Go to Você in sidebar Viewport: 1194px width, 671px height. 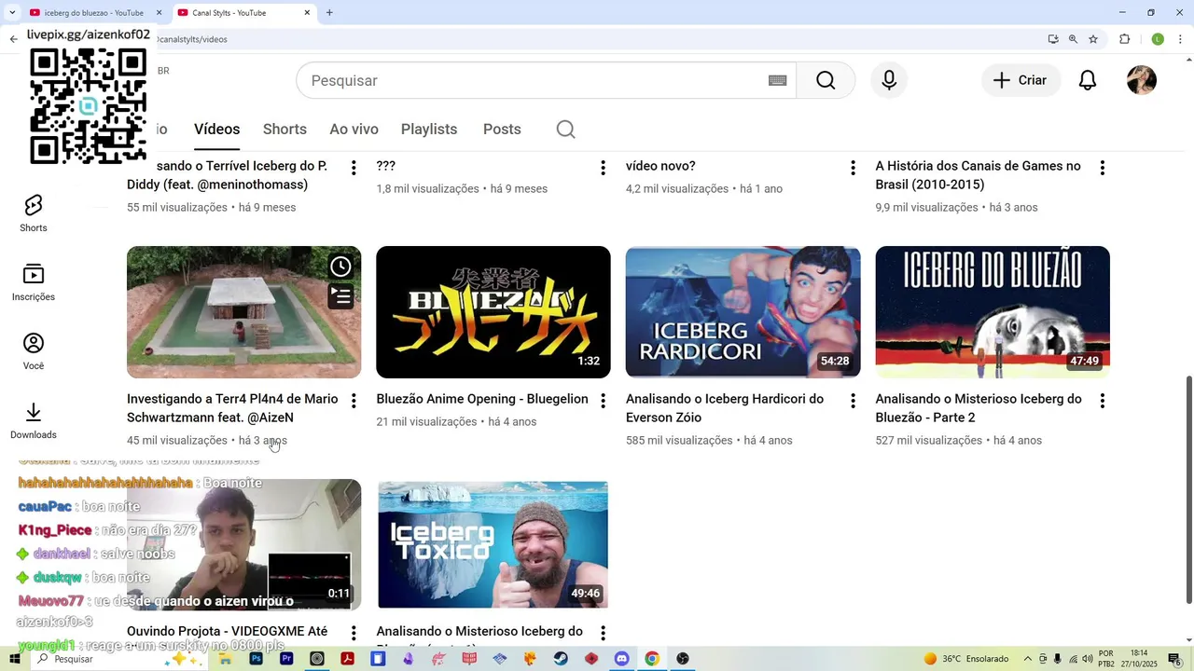tap(34, 352)
